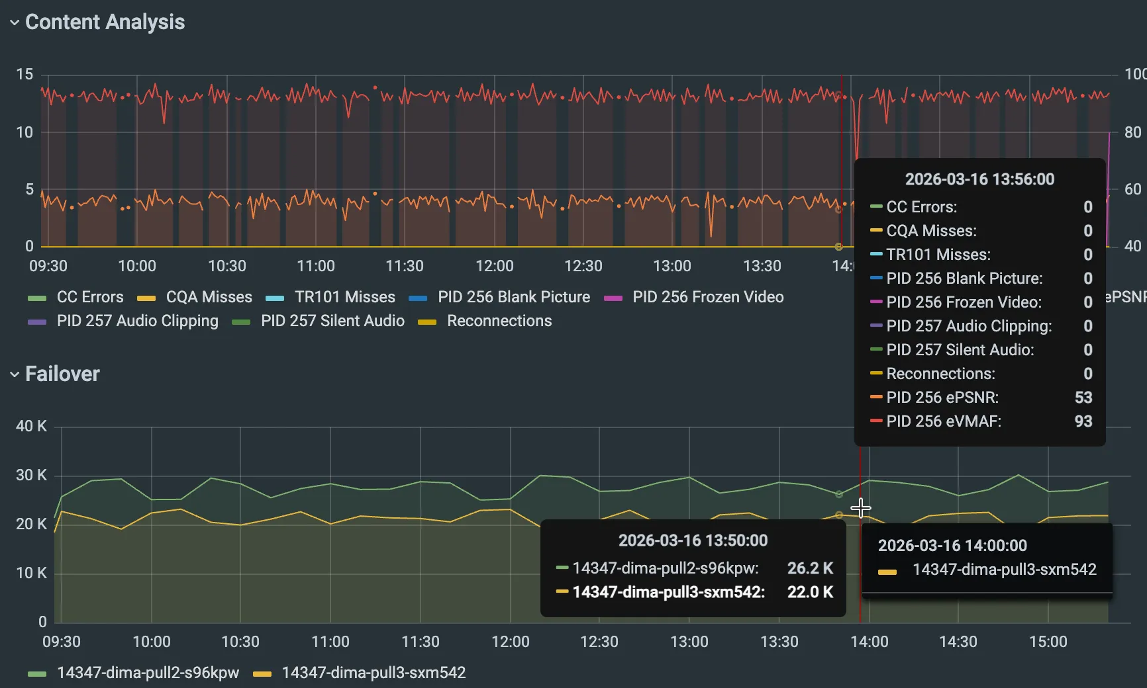Screen dimensions: 1147x688
Task: Select the tooltip timestamp "2026-03-16 13:56:00"
Action: pos(980,179)
